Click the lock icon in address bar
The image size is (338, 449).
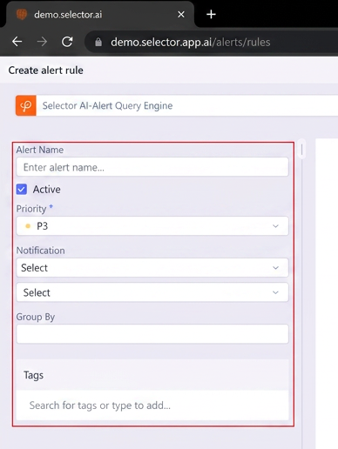tap(98, 42)
